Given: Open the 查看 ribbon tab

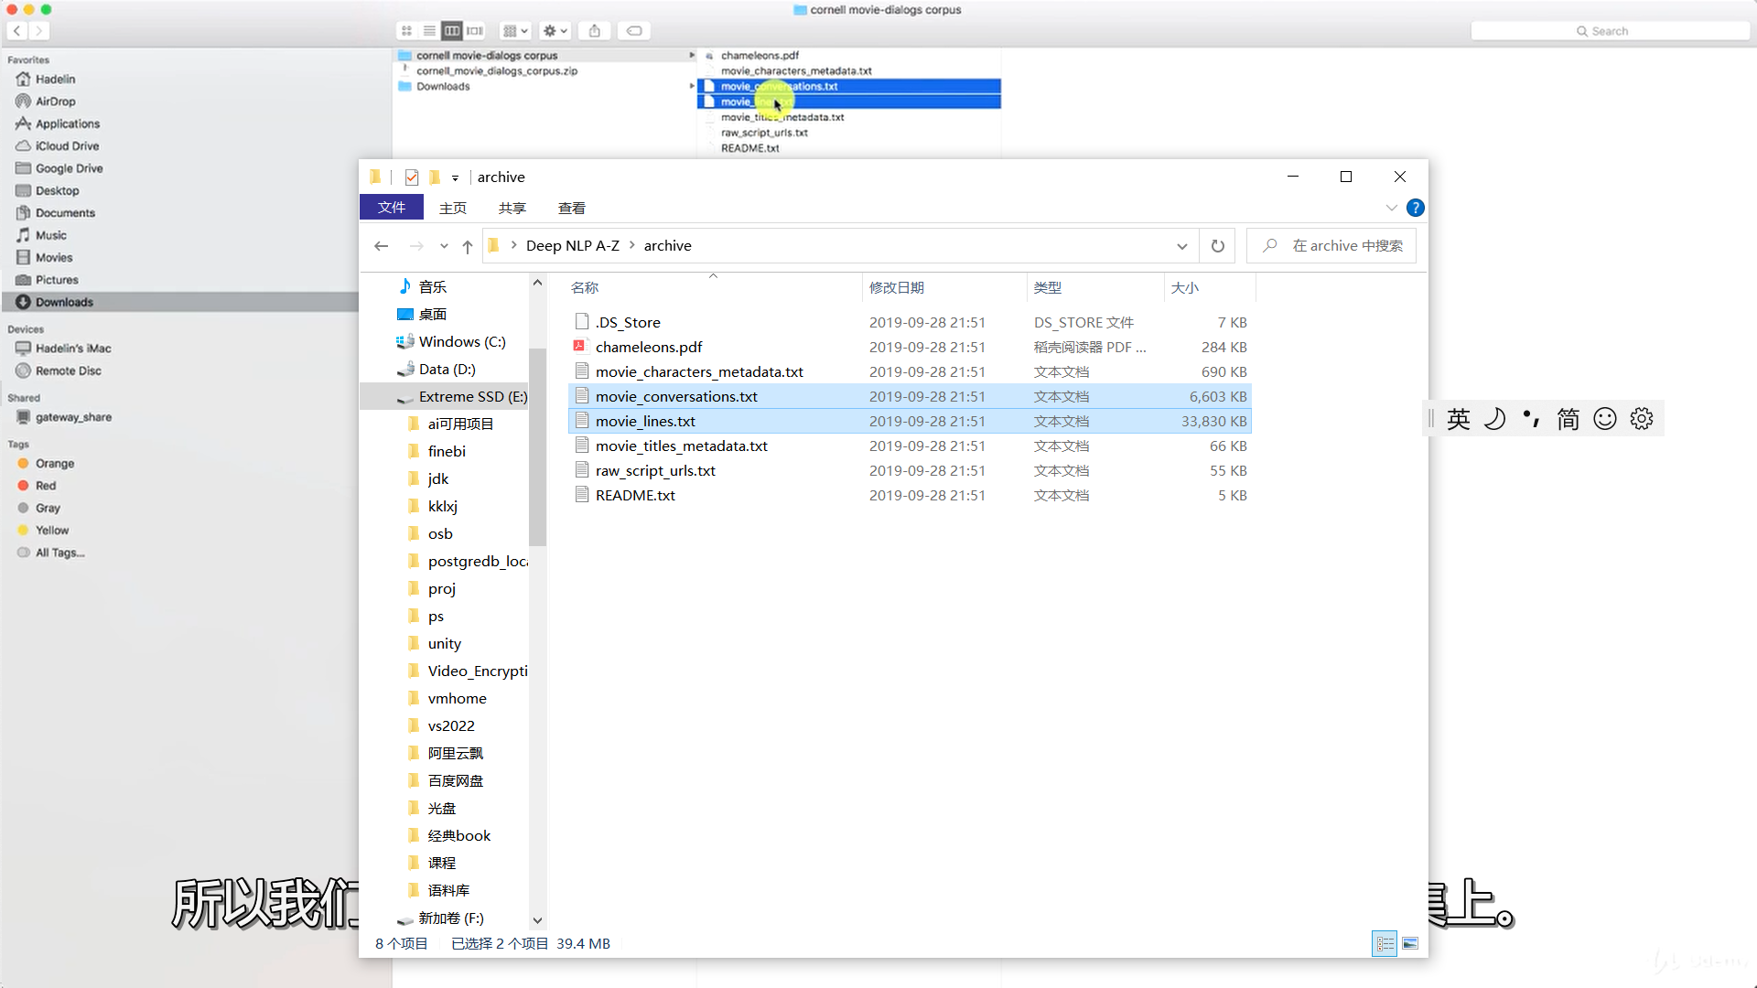Looking at the screenshot, I should point(572,208).
